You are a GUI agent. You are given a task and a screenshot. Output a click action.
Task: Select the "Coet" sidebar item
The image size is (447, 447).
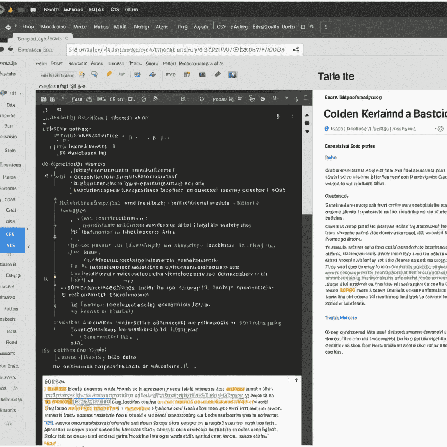tap(10, 200)
